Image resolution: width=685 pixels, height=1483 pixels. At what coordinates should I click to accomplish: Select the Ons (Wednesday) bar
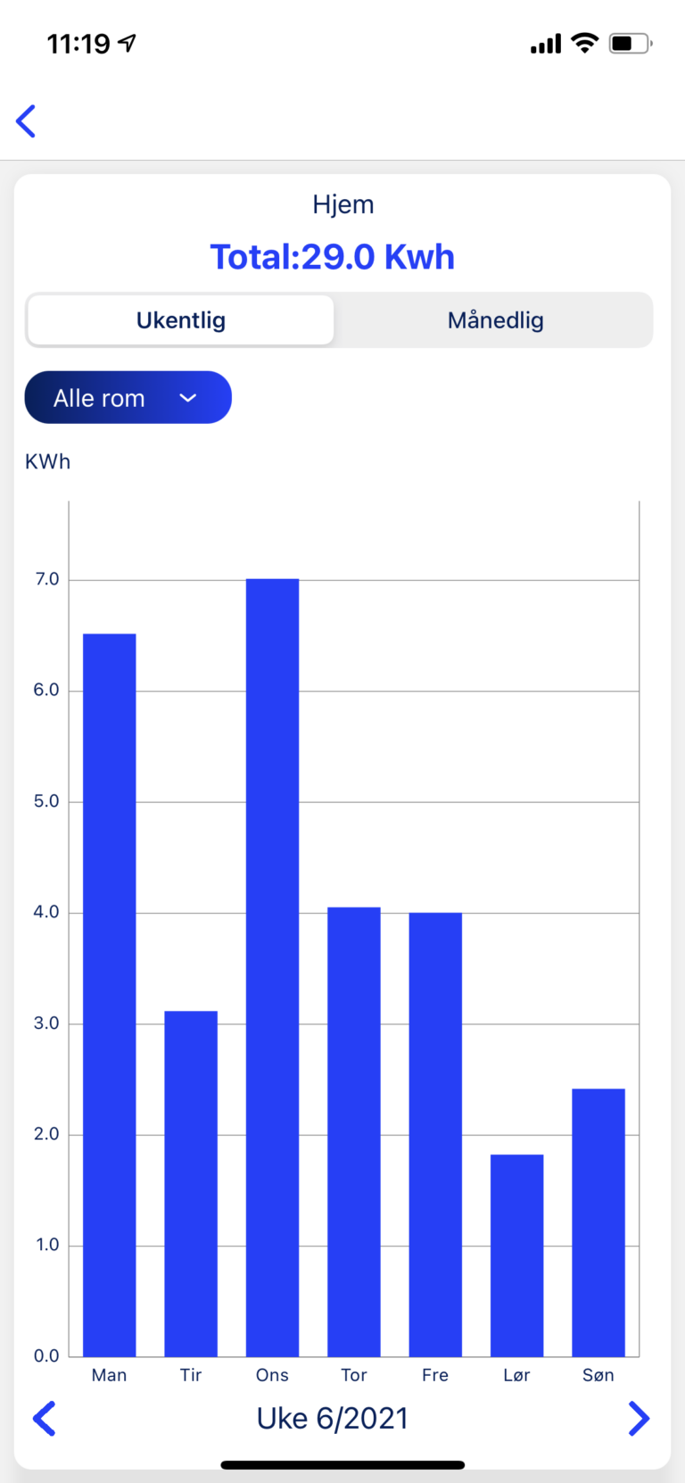pyautogui.click(x=272, y=967)
